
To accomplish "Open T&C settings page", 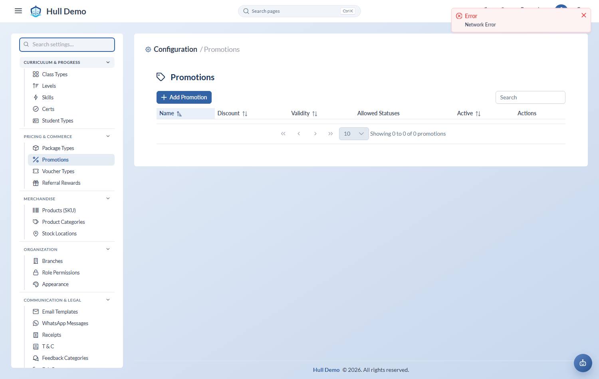I will tap(71, 346).
